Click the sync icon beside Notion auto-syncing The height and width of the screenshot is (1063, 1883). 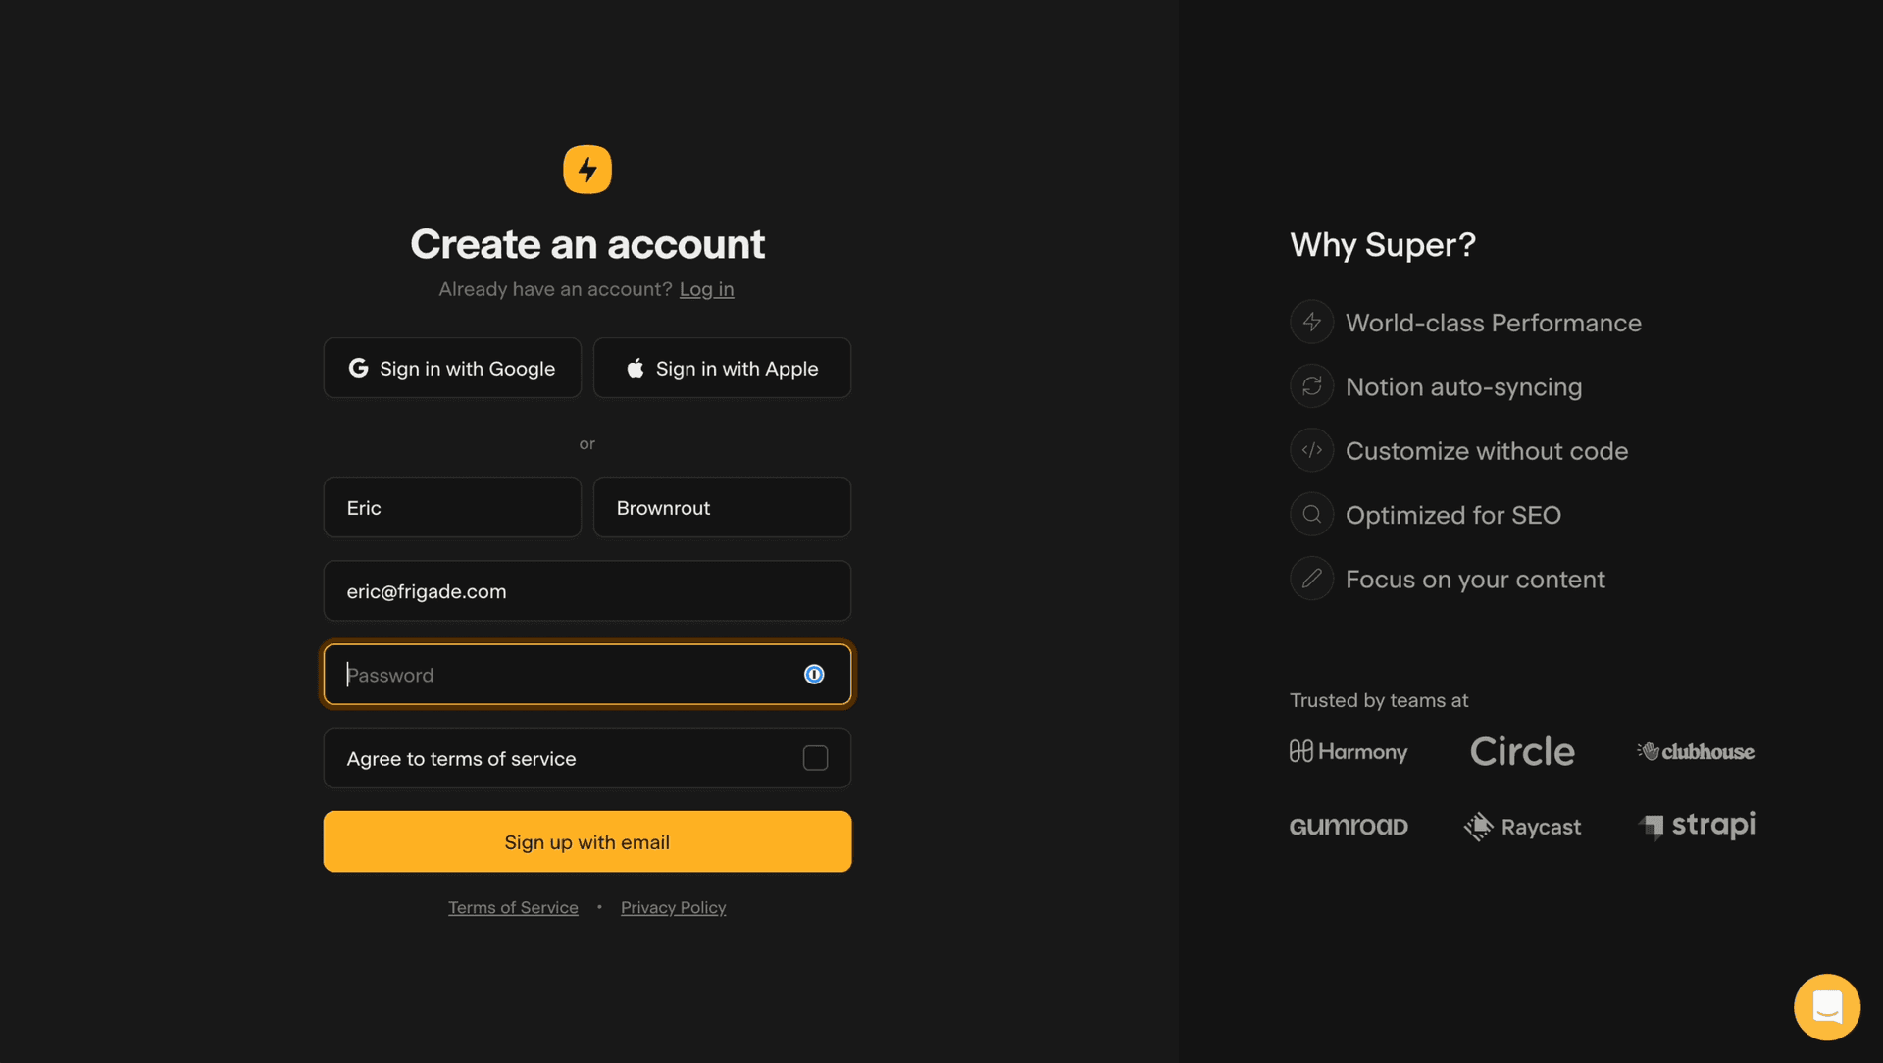coord(1311,386)
